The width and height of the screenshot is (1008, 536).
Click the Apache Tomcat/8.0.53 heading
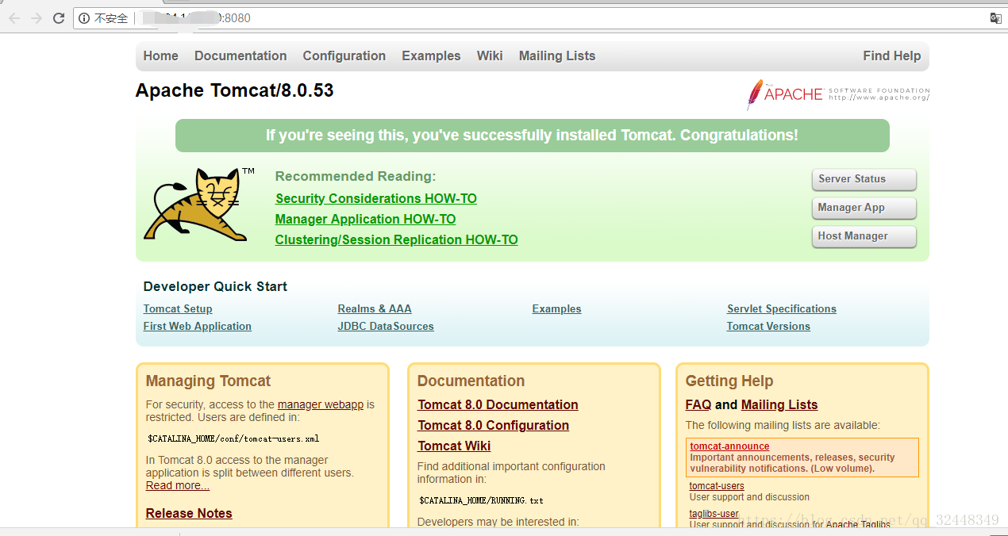235,90
